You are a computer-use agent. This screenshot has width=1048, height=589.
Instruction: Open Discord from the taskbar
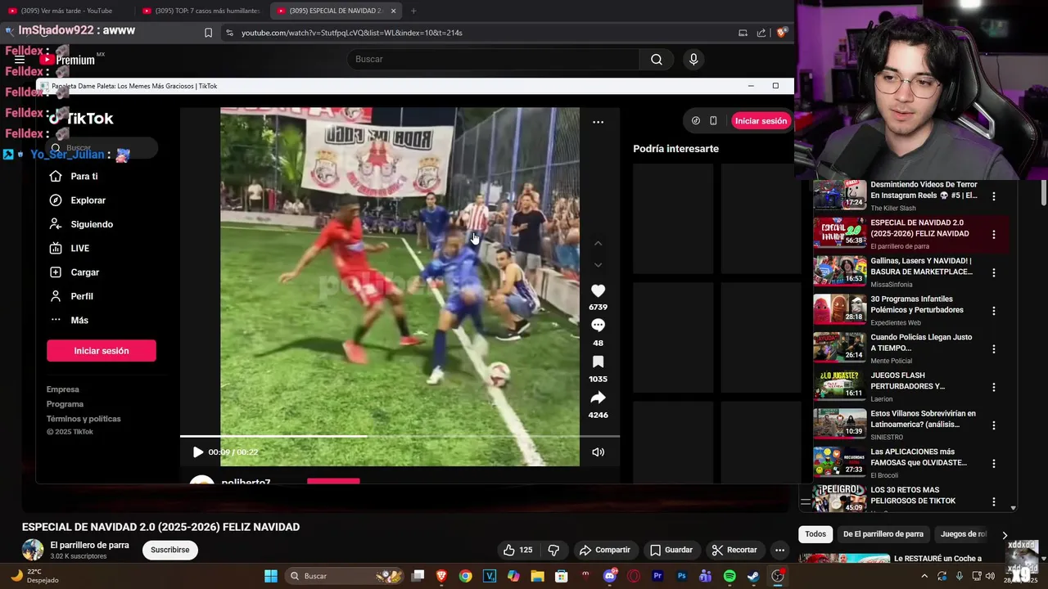coord(609,576)
